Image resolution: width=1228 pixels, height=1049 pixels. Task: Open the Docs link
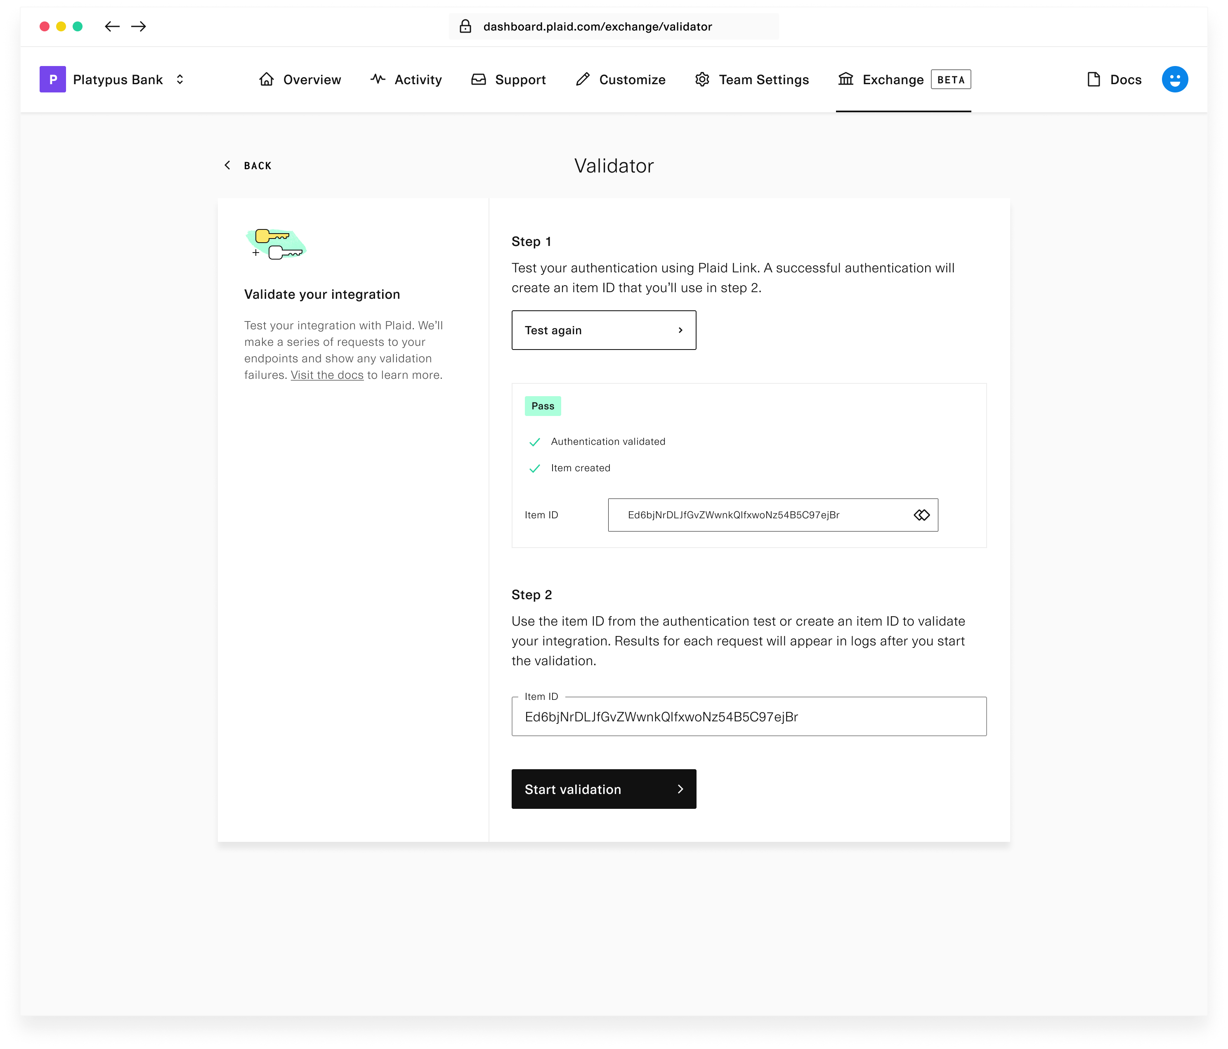tap(1115, 79)
